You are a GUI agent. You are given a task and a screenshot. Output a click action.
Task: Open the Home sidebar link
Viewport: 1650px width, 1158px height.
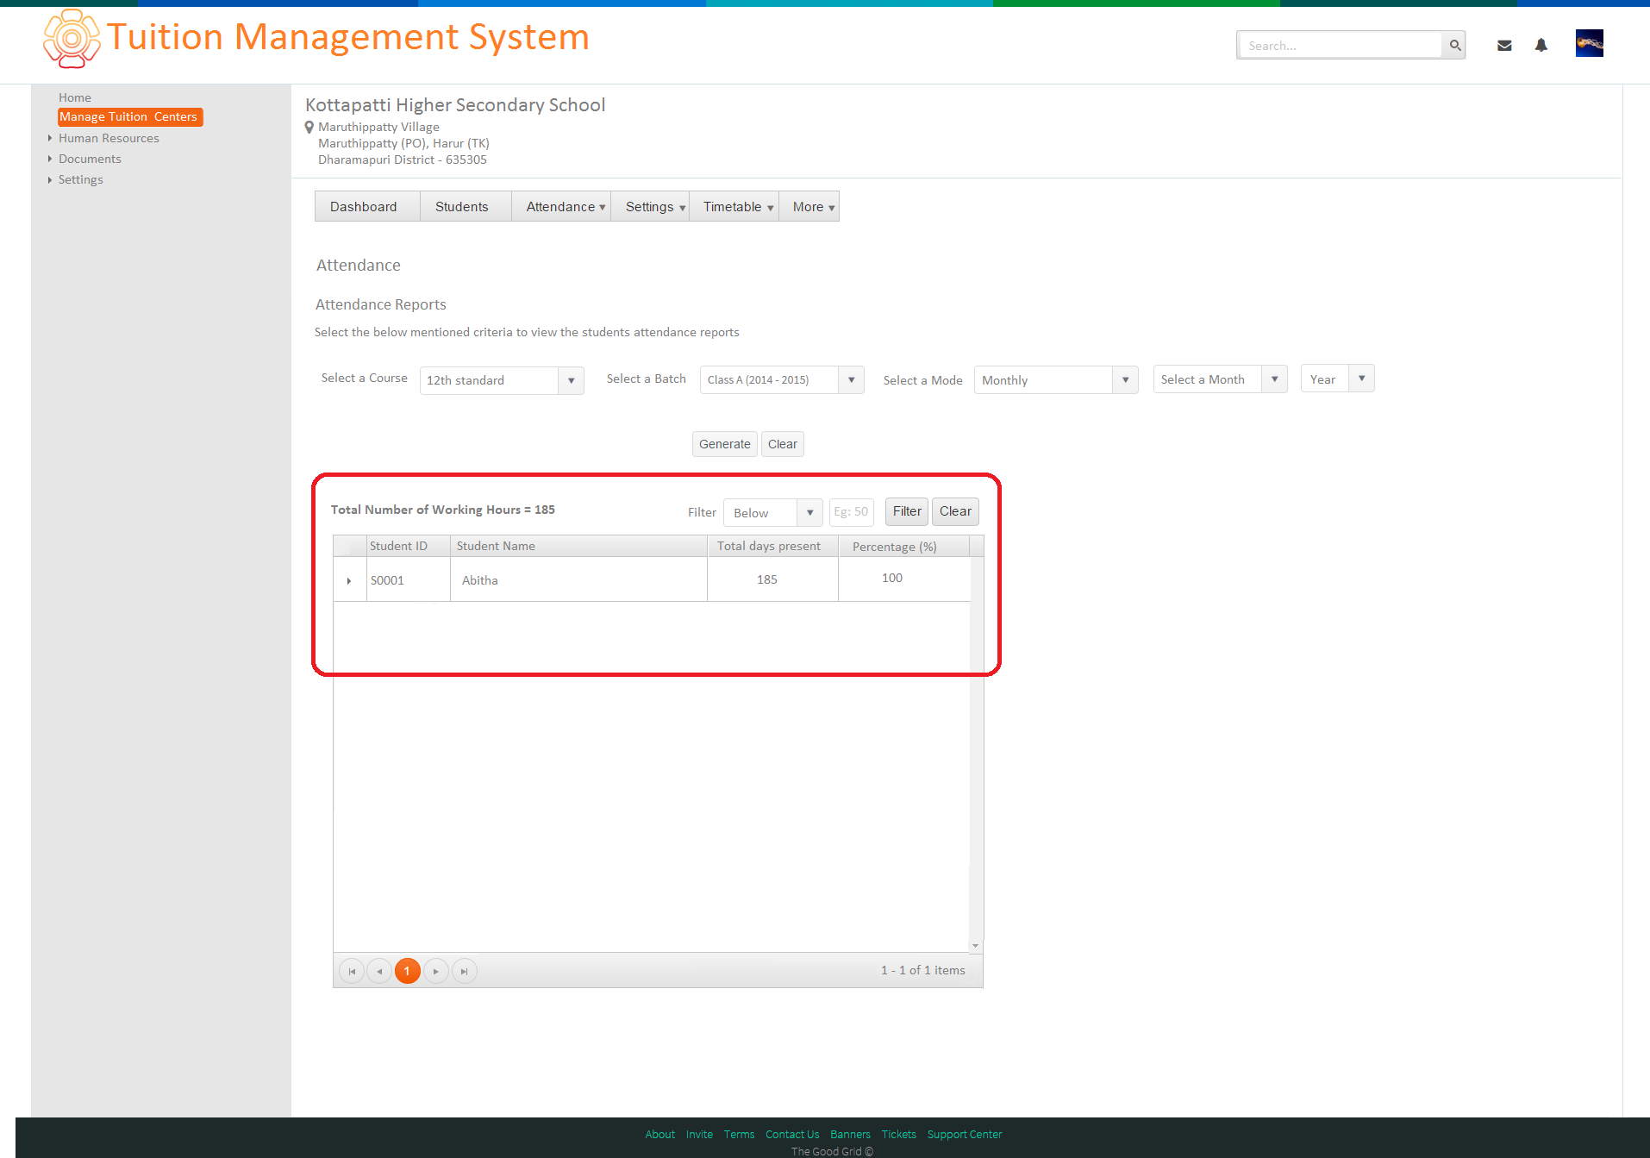75,97
